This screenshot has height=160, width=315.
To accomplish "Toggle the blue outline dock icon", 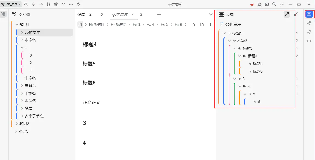I will pos(309,14).
